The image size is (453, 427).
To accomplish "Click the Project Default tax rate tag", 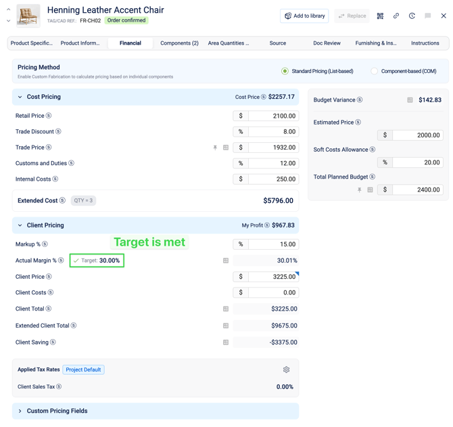I will point(84,369).
